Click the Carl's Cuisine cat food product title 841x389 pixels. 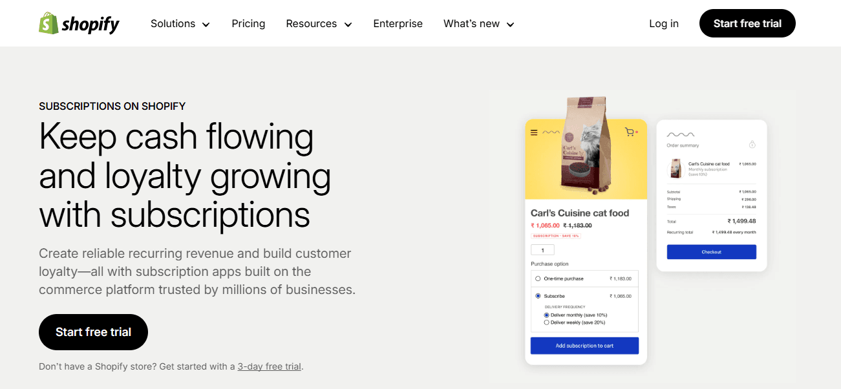[x=580, y=213]
